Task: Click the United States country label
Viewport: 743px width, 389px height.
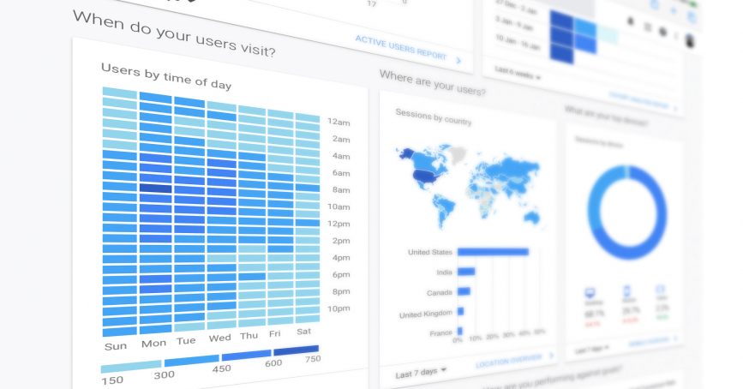Action: [x=430, y=252]
